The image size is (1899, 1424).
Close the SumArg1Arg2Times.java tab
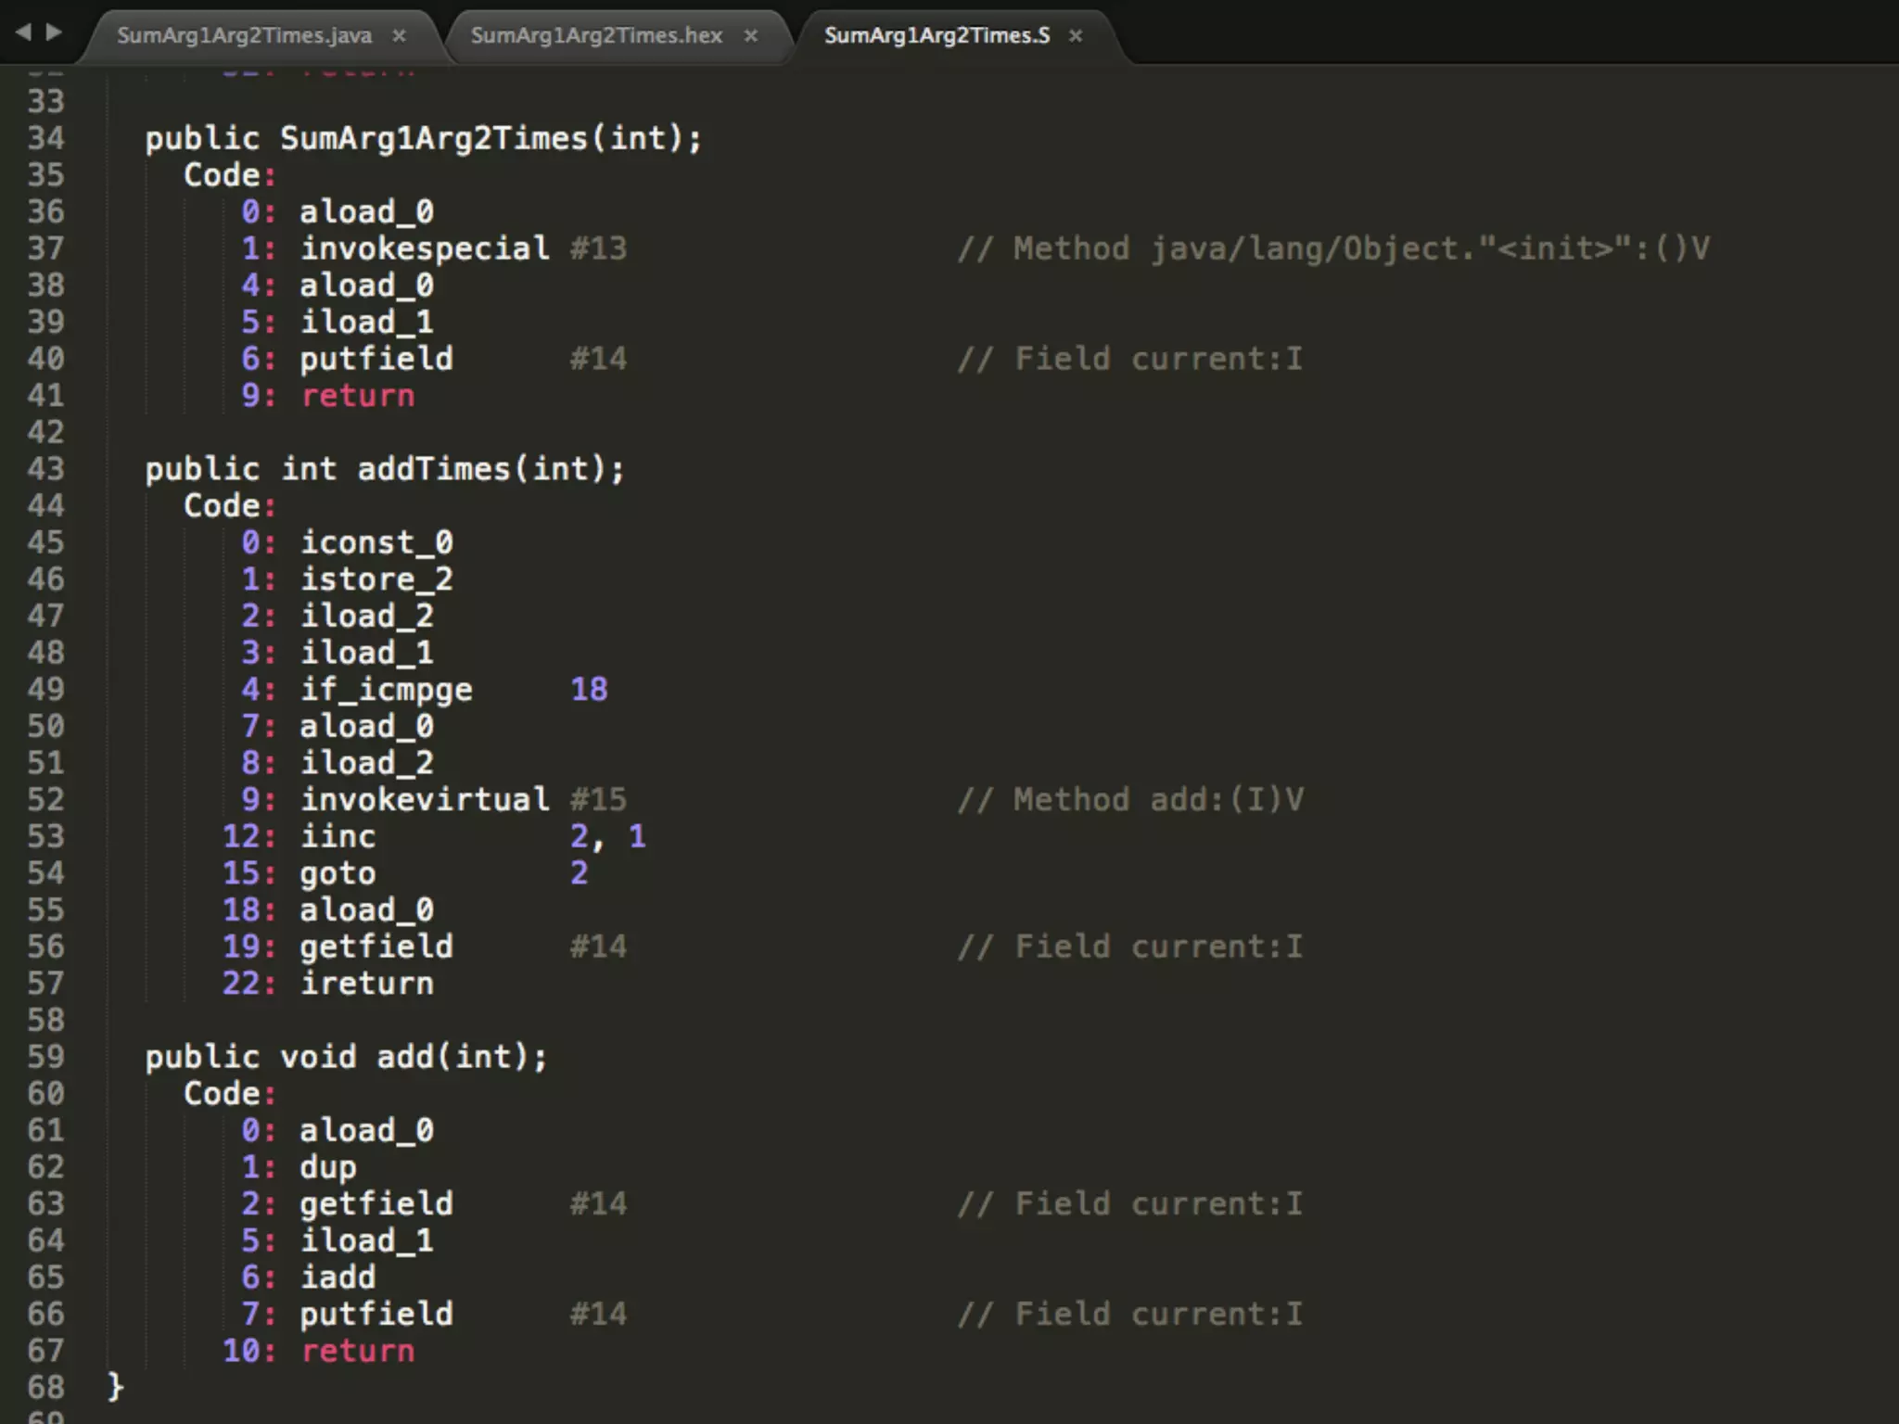pyautogui.click(x=399, y=36)
